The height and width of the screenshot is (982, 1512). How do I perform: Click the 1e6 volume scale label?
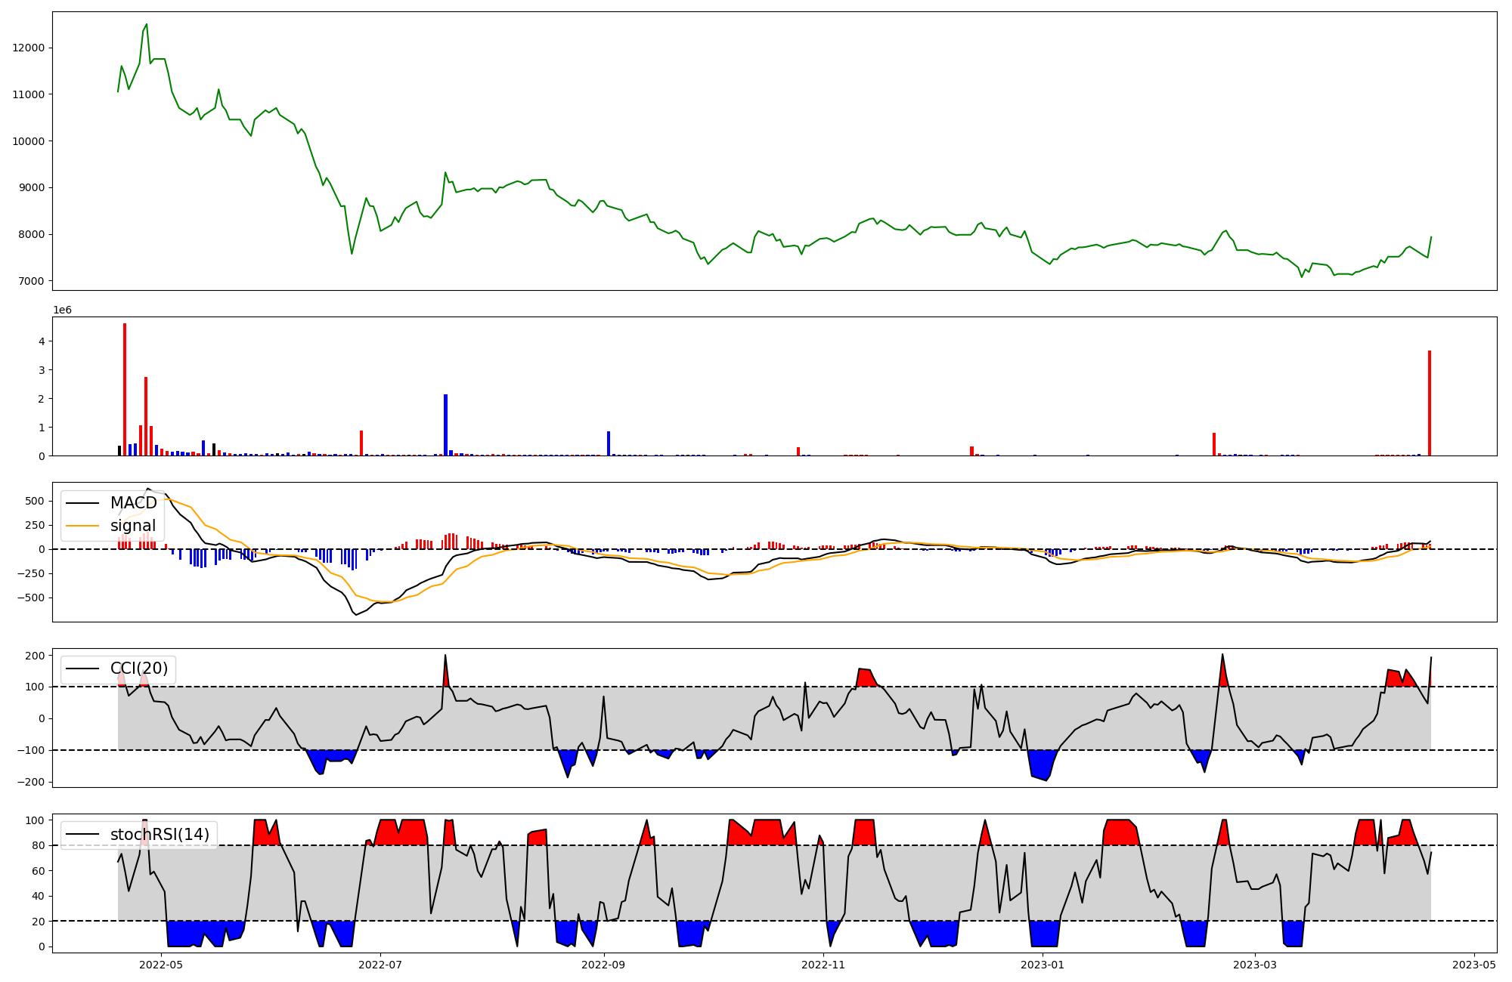pyautogui.click(x=62, y=310)
